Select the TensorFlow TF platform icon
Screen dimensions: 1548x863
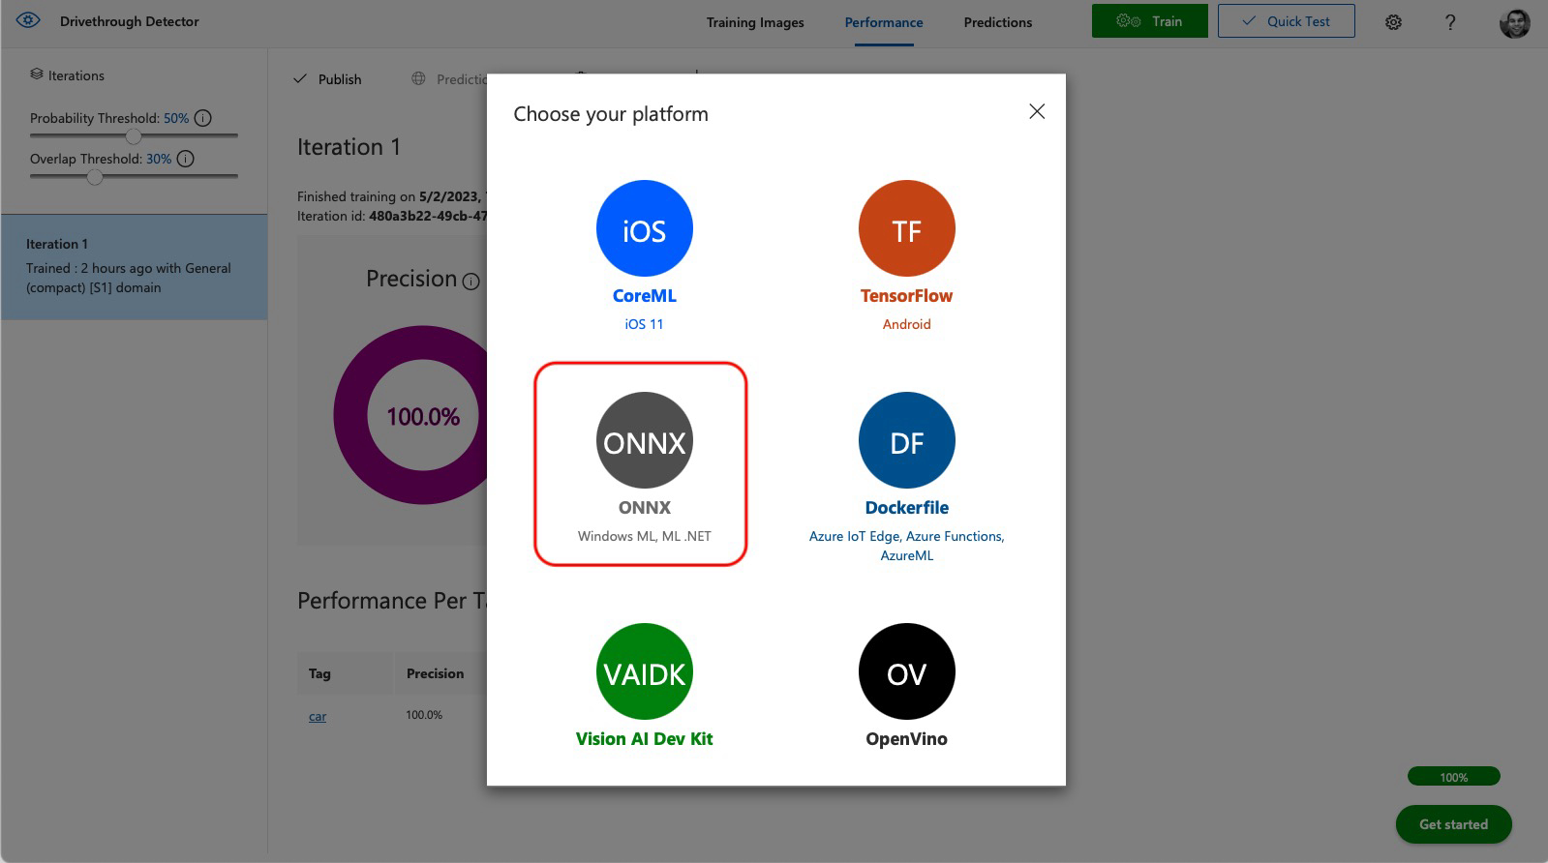click(x=906, y=228)
